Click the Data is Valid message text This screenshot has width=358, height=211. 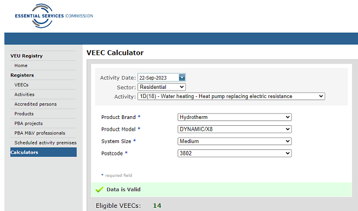(x=124, y=190)
